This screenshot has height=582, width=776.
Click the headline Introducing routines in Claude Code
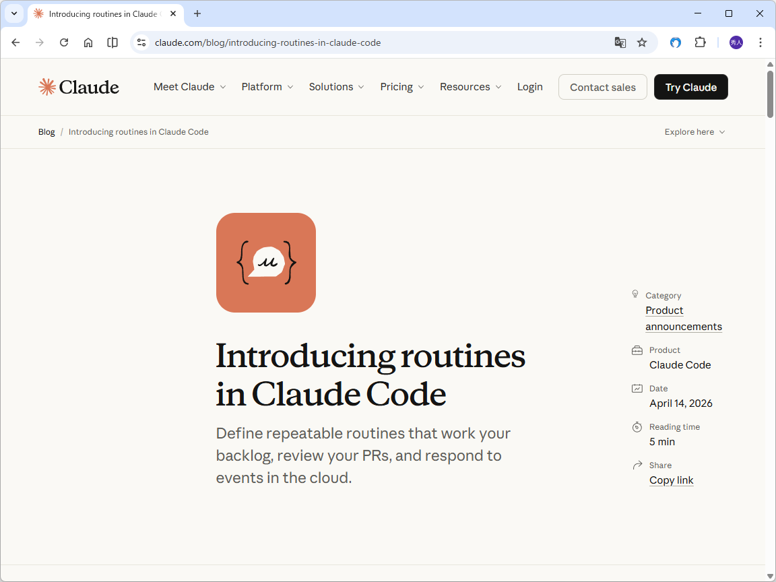pyautogui.click(x=370, y=375)
